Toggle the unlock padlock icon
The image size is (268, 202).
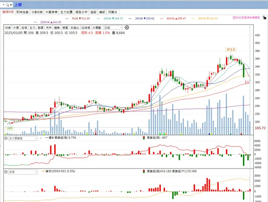click(264, 17)
